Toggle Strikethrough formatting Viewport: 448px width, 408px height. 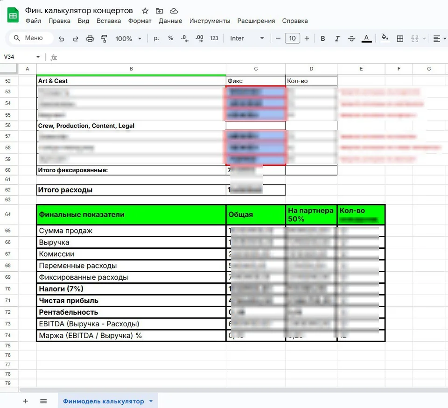[352, 39]
